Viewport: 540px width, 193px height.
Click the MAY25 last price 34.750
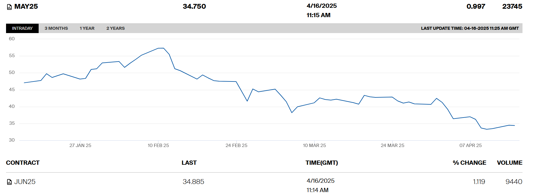[x=194, y=7]
